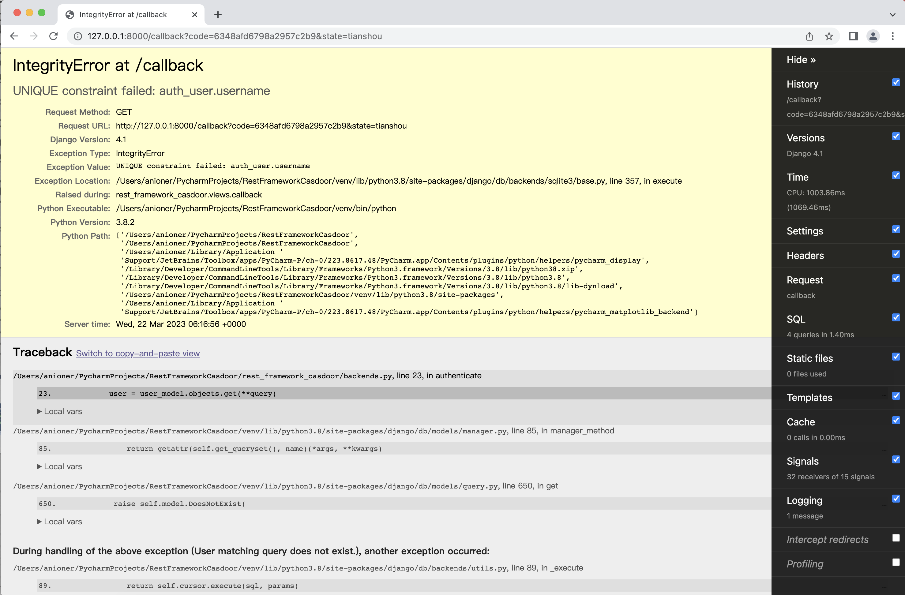Click the share icon in the toolbar

(809, 36)
